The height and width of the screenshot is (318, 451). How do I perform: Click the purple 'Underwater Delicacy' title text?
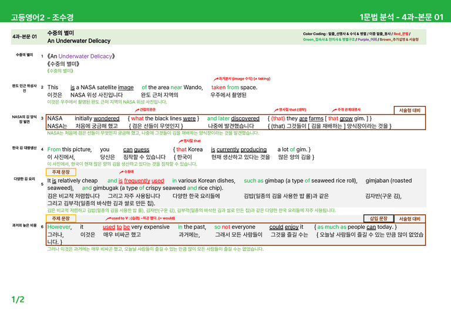[85, 56]
